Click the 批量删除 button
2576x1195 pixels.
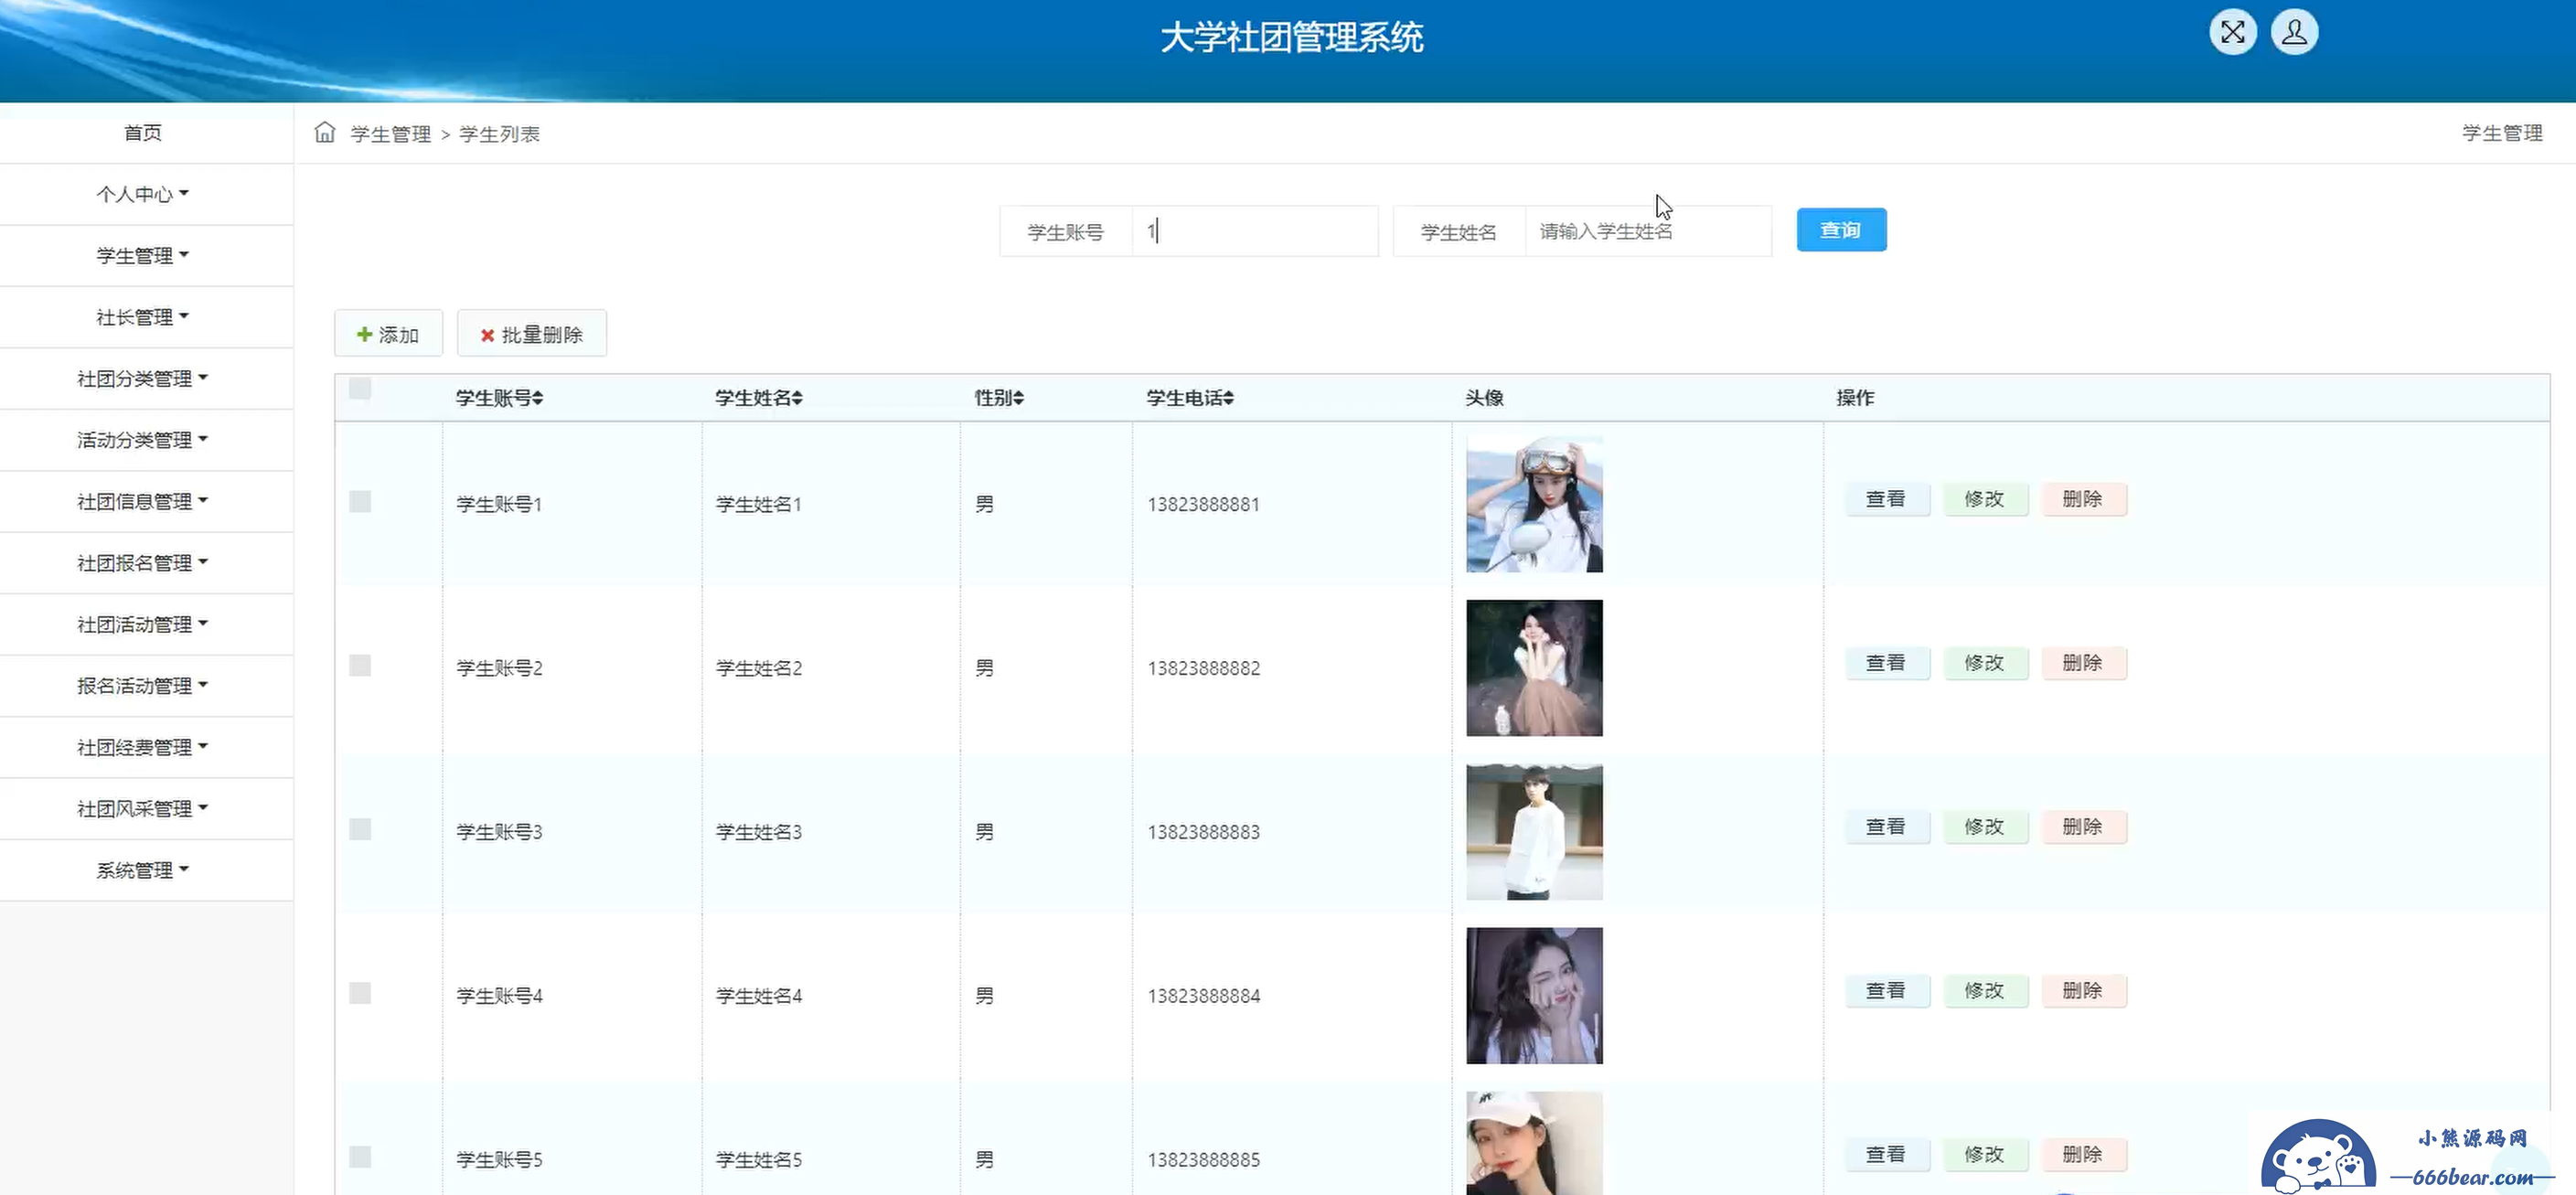click(x=532, y=334)
